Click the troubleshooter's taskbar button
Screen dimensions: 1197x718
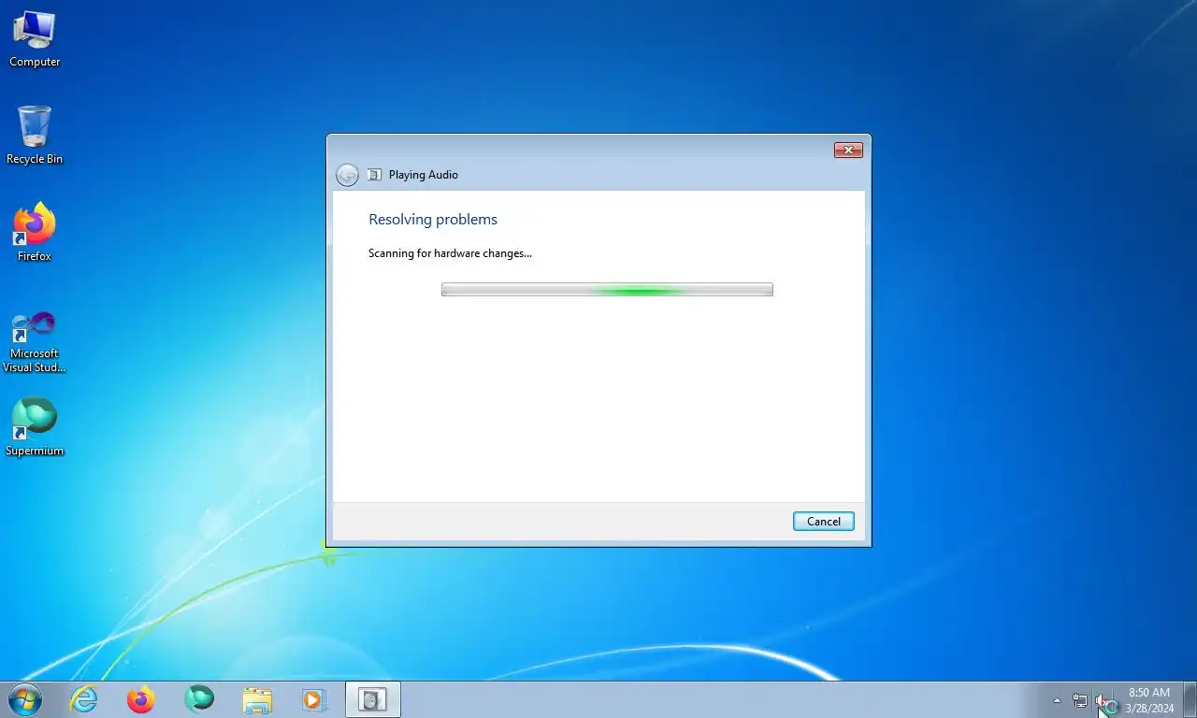click(x=373, y=699)
